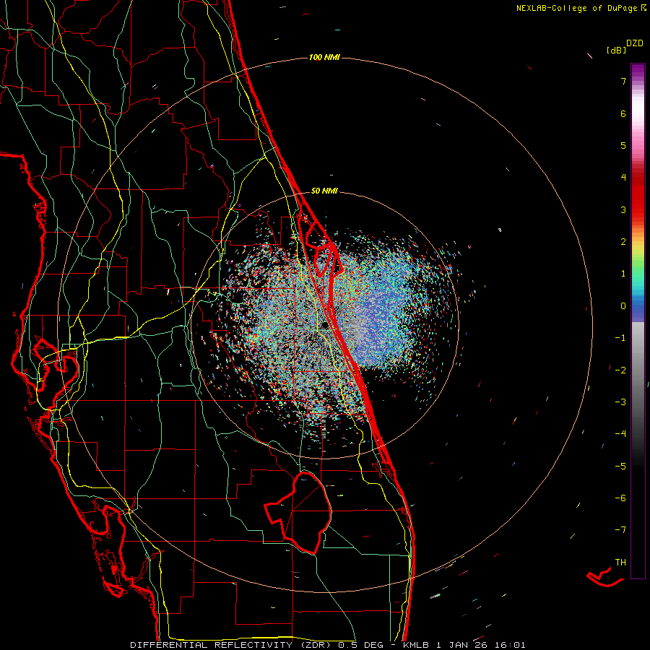Image resolution: width=650 pixels, height=650 pixels.
Task: Click the DZD legend title
Action: [x=635, y=43]
